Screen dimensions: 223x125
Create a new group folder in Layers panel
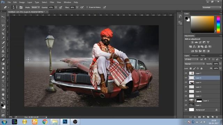pos(208,117)
